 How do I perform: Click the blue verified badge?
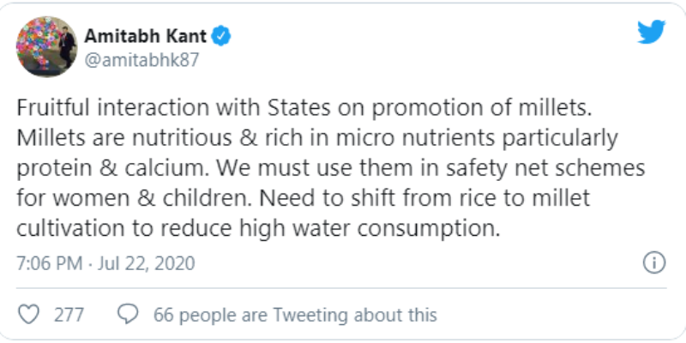point(221,36)
